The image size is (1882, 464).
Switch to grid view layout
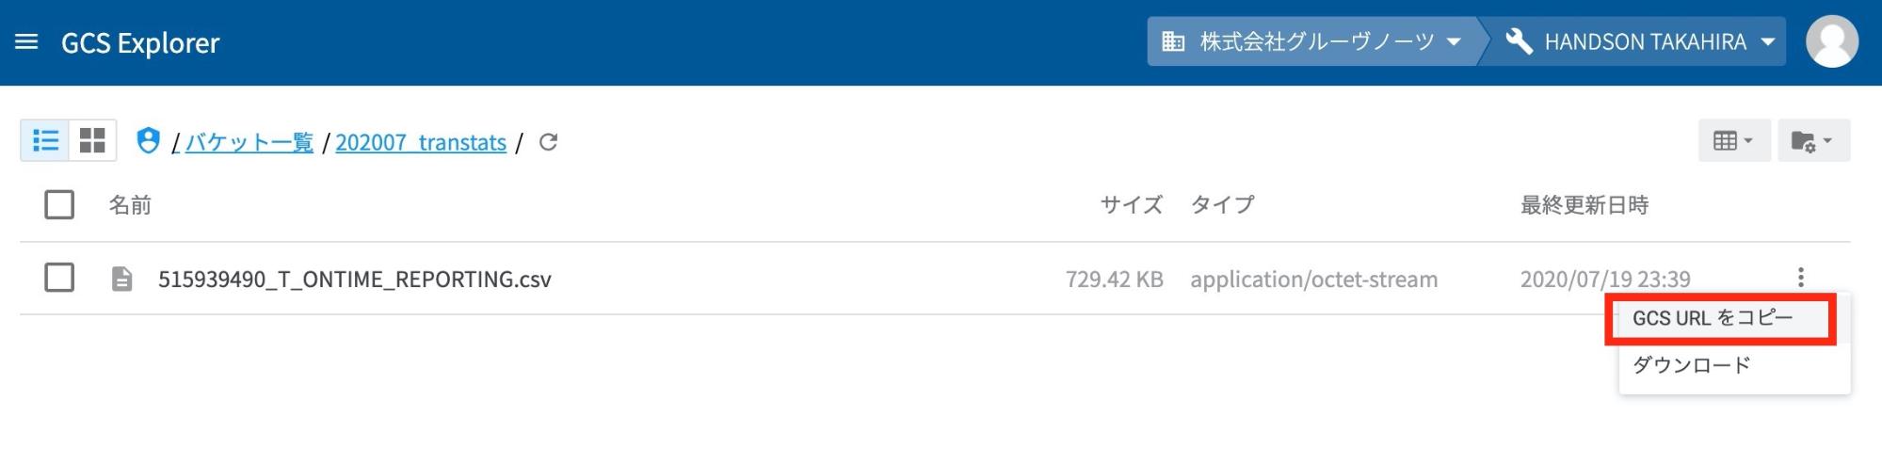pyautogui.click(x=92, y=141)
